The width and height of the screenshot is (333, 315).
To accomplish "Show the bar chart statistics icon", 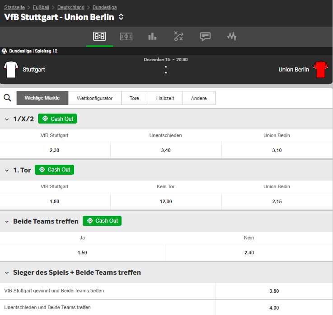I will pyautogui.click(x=152, y=36).
